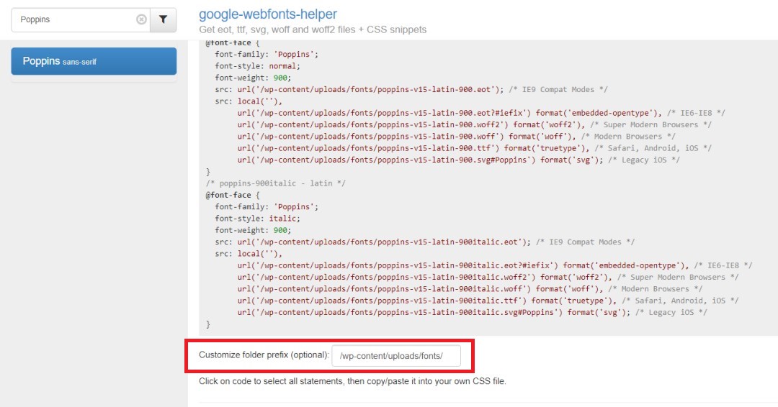Click the poppins-v15-latin-900italic.ttf truetype line
This screenshot has height=407, width=778.
[x=488, y=301]
